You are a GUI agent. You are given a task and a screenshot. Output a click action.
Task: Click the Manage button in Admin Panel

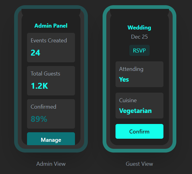coord(51,140)
